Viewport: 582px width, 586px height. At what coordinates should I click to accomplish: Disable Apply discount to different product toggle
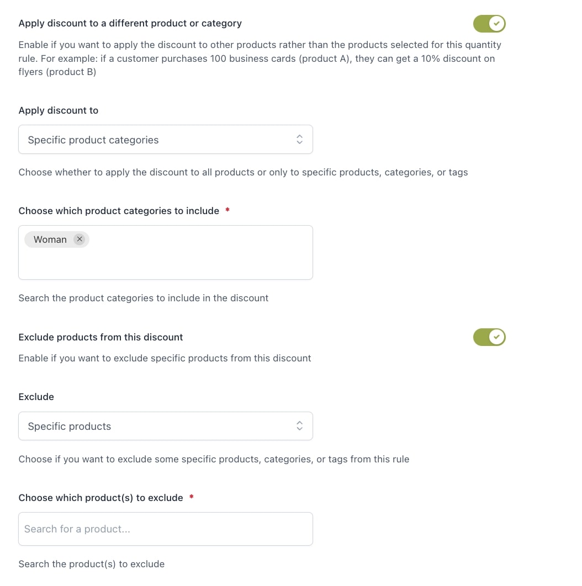pyautogui.click(x=489, y=24)
